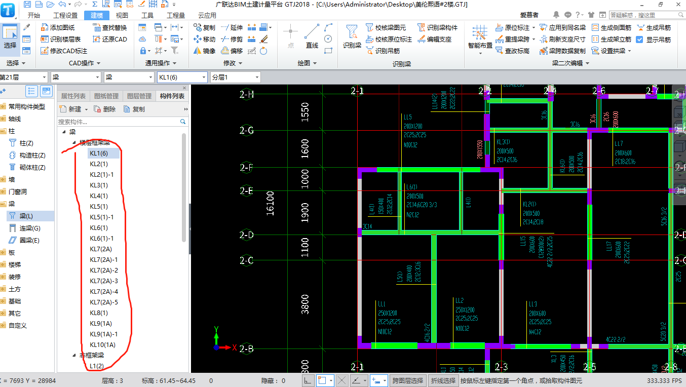This screenshot has width=686, height=387.
Task: Click 识别梁构件 recognize beam components
Action: pos(438,27)
